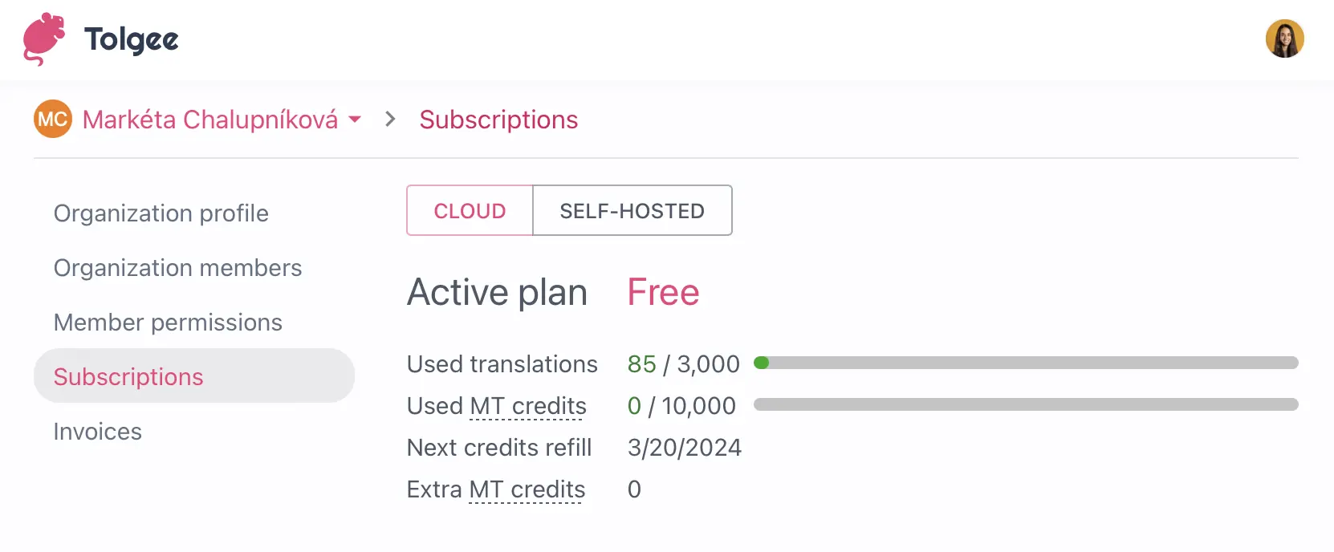The image size is (1334, 552).
Task: Open organization selector next to breadcrumb
Action: (356, 120)
